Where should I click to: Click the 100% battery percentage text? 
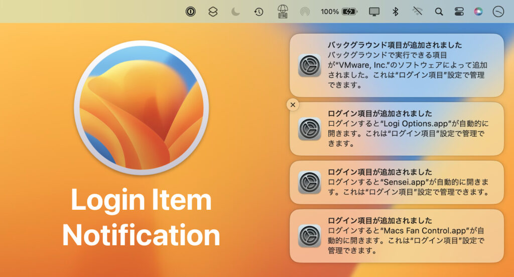coord(329,12)
